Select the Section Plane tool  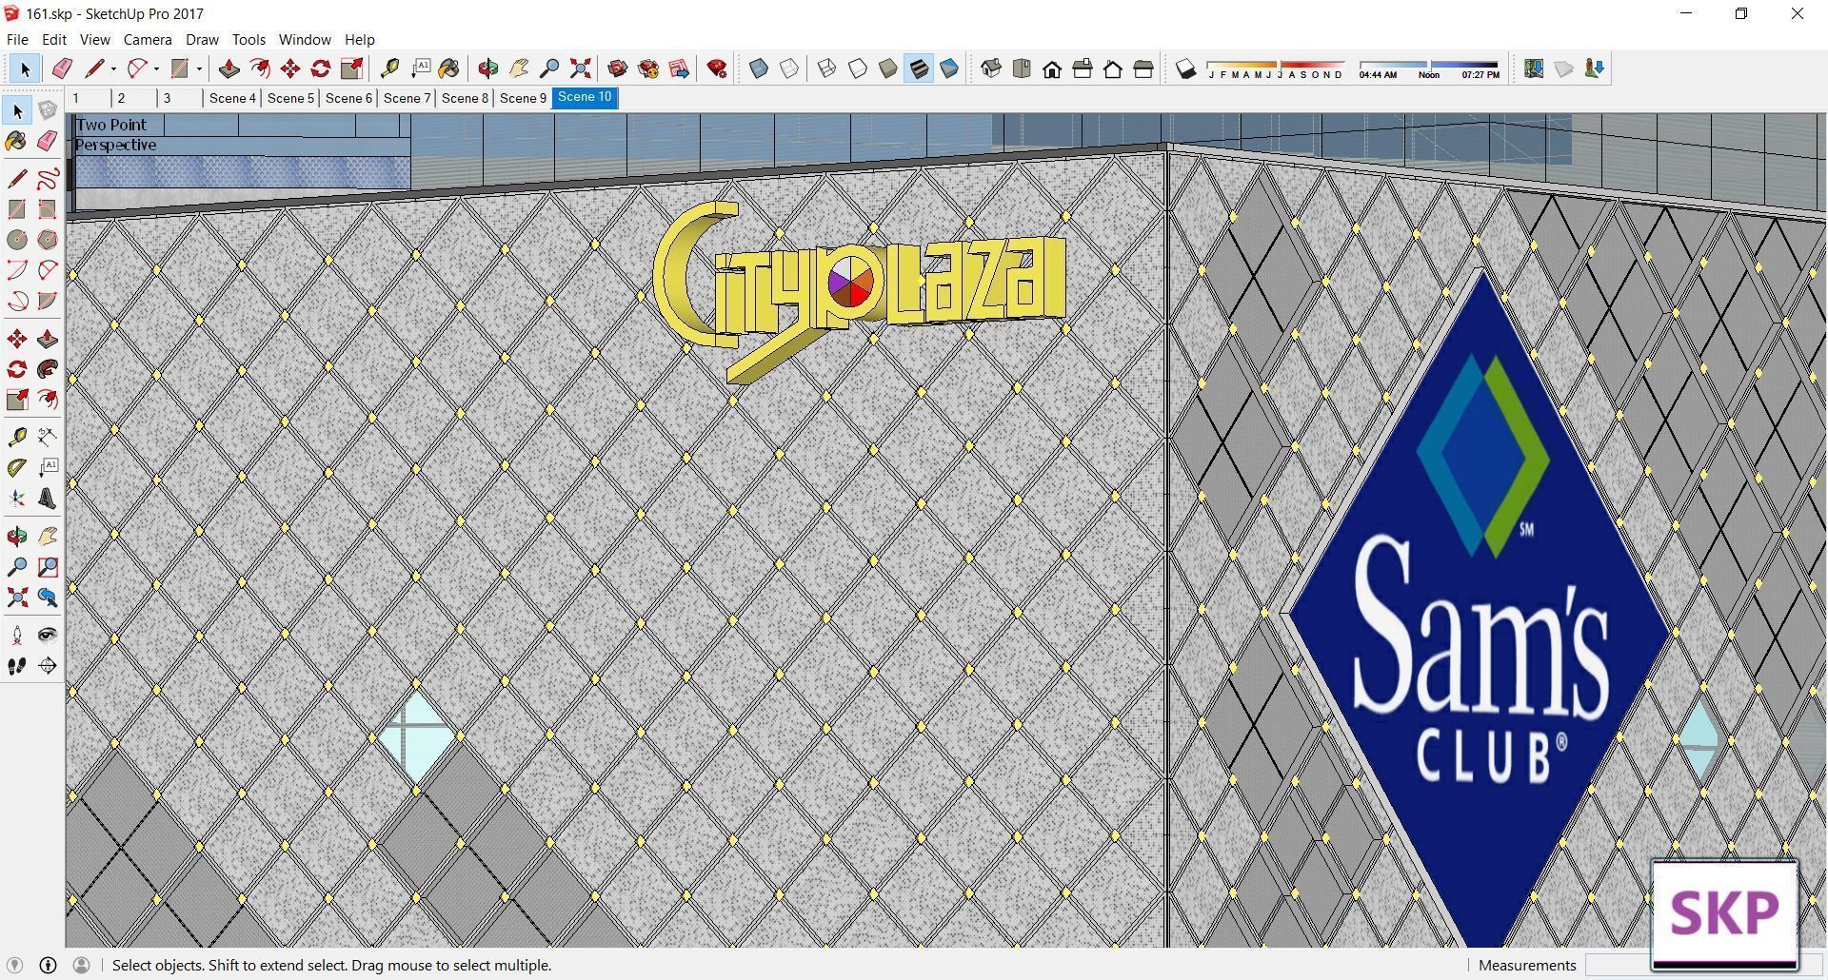(x=48, y=666)
